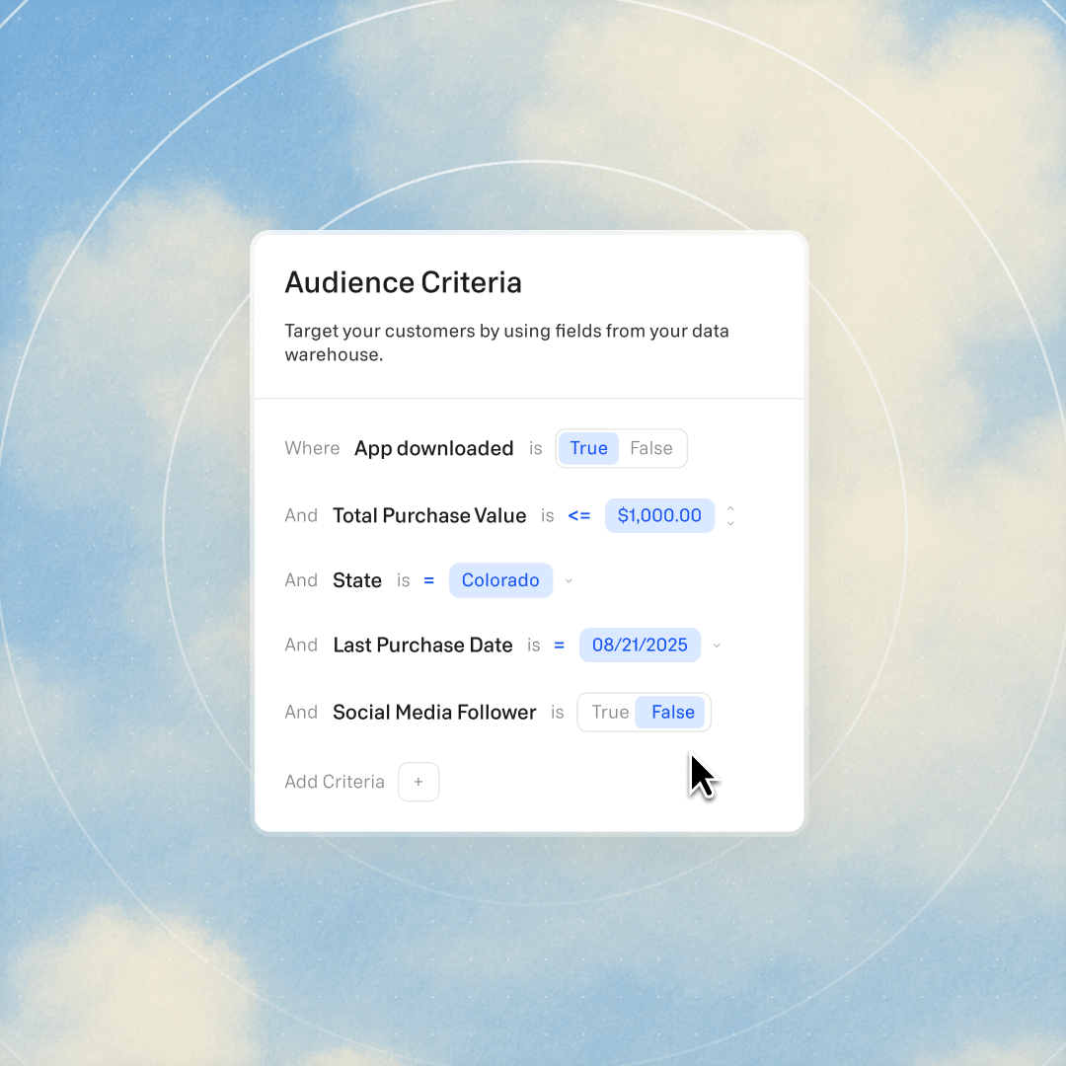
Task: Click the Add Criteria label
Action: click(x=335, y=782)
